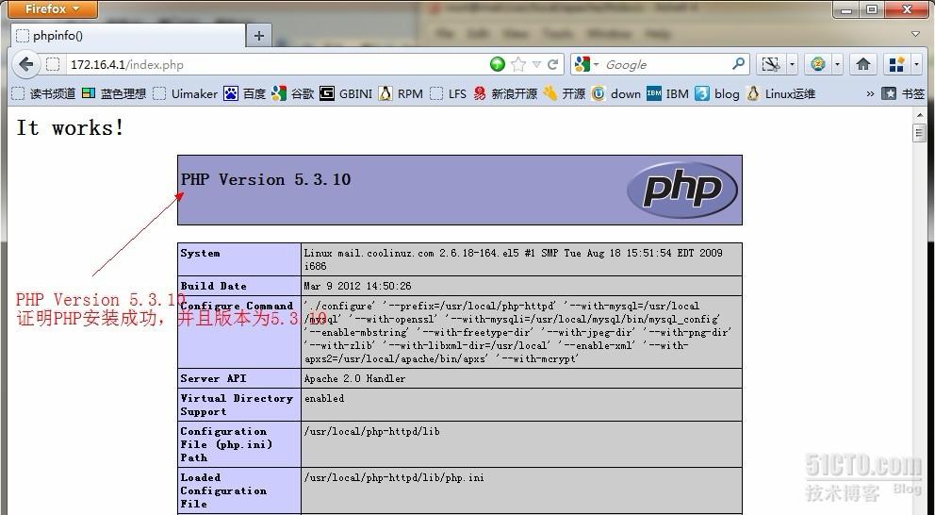
Task: Open the 蓝色理想 bookmark
Action: click(x=114, y=93)
